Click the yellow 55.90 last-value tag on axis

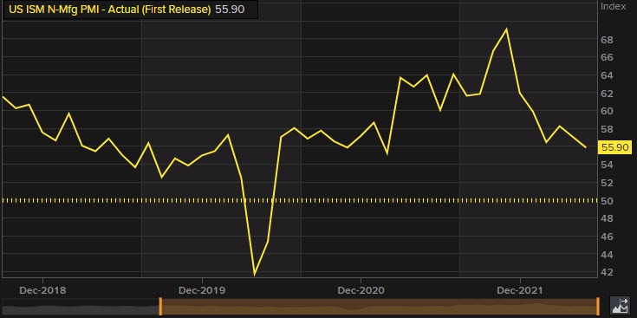pos(615,147)
